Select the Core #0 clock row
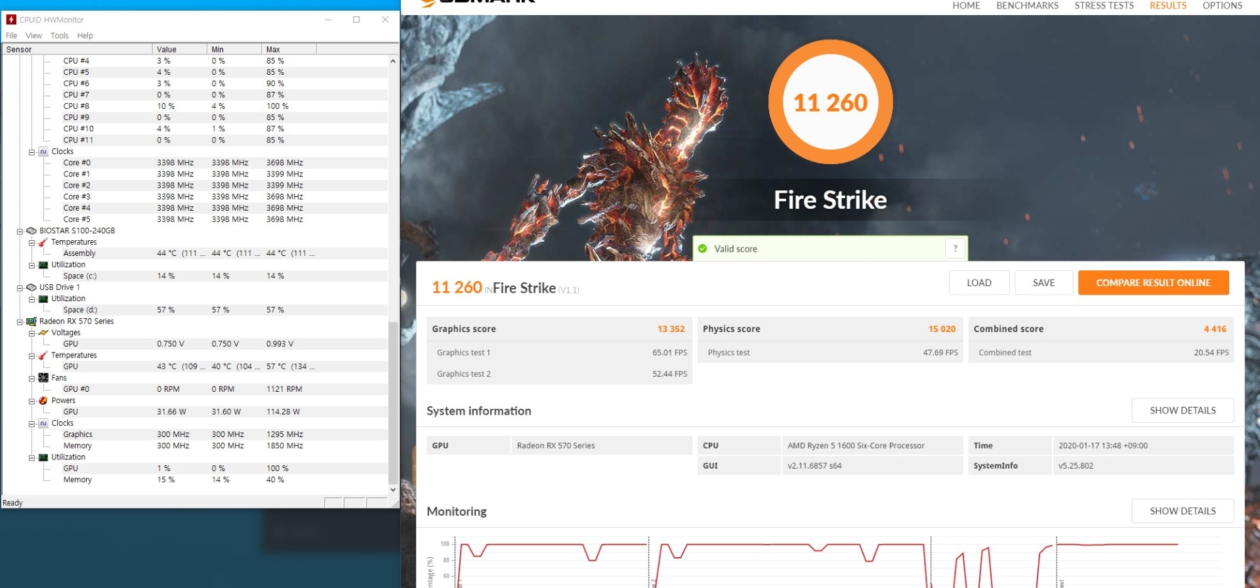This screenshot has width=1260, height=588. pos(196,162)
